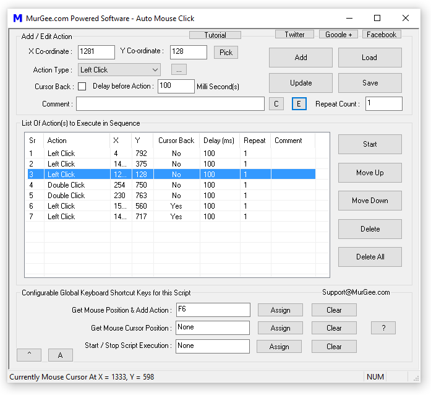Click the Delay (ms) column header
Viewport: 431px width, 395px height.
click(220, 141)
